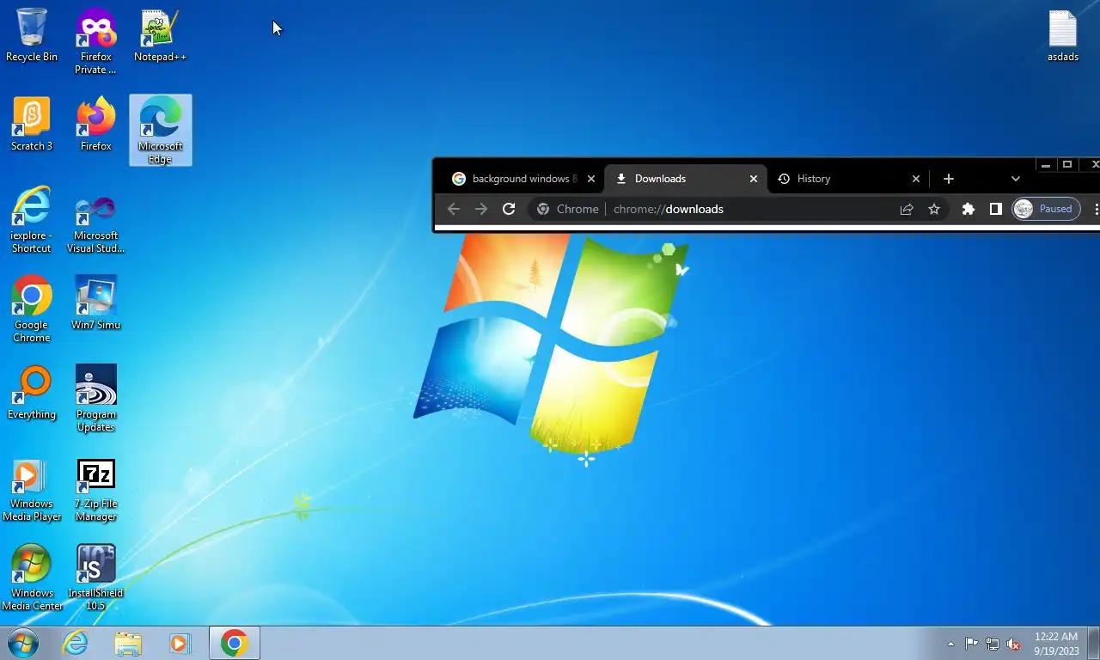Select the Everything search shortcut
1100x660 pixels.
click(32, 393)
